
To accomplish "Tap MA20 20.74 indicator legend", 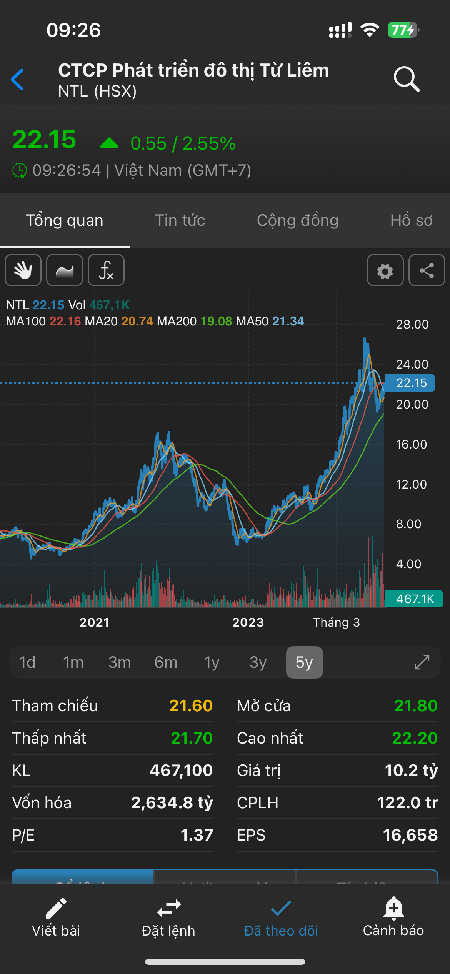I will (119, 321).
